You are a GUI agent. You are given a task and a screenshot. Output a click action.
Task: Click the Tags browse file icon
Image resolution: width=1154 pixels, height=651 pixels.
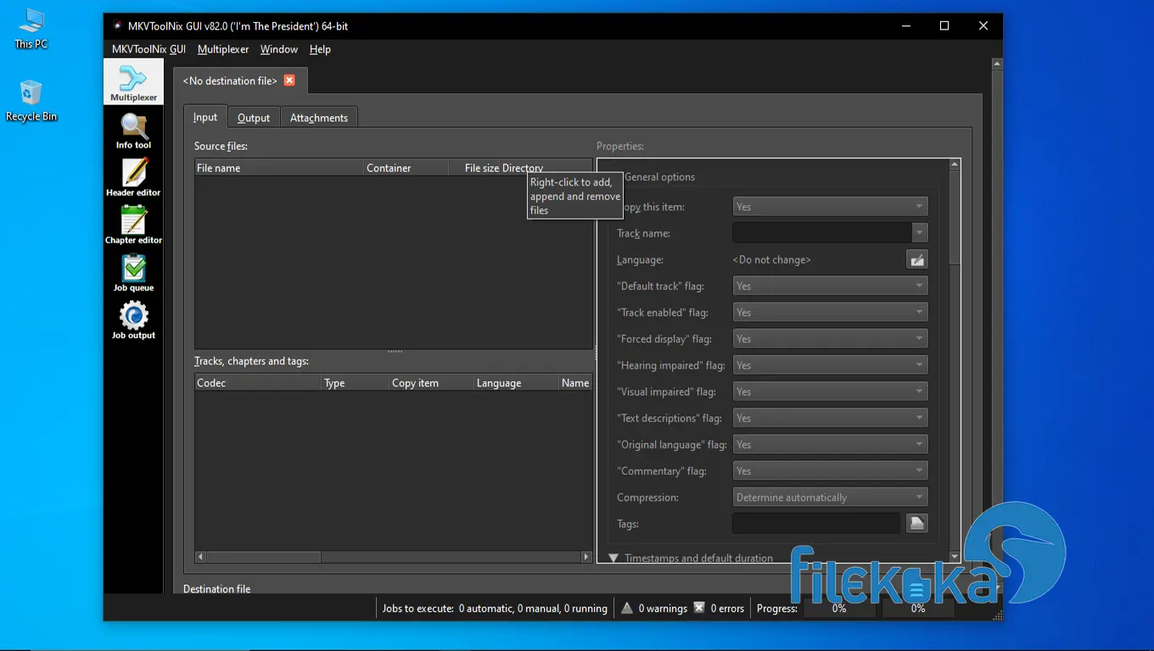click(916, 523)
